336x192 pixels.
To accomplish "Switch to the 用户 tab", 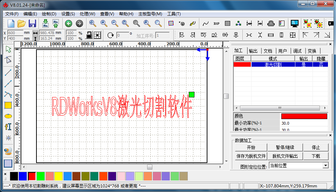I will click(x=283, y=51).
